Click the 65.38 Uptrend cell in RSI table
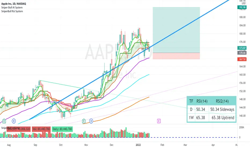This screenshot has height=148, width=250. [x=223, y=118]
